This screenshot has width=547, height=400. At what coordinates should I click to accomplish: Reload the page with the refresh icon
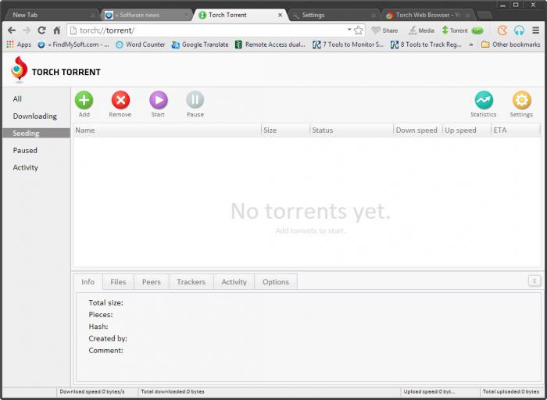pos(42,30)
